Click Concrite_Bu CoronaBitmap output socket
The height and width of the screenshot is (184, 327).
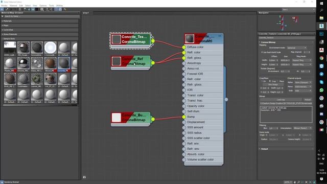[153, 119]
